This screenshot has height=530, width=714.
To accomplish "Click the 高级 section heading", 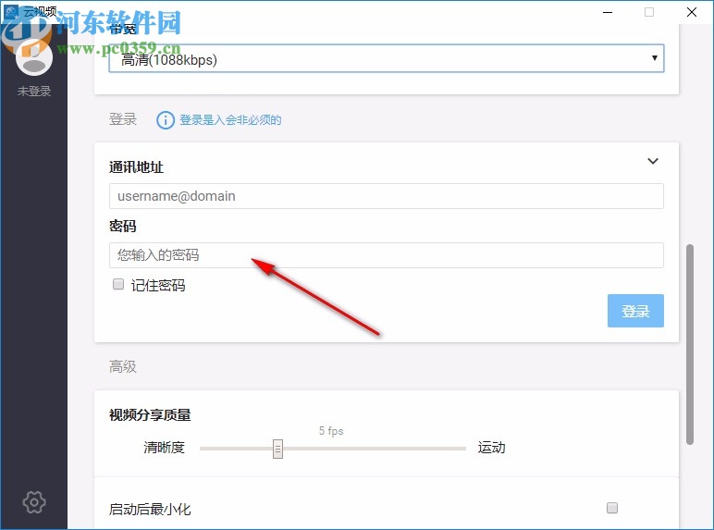I will point(123,366).
